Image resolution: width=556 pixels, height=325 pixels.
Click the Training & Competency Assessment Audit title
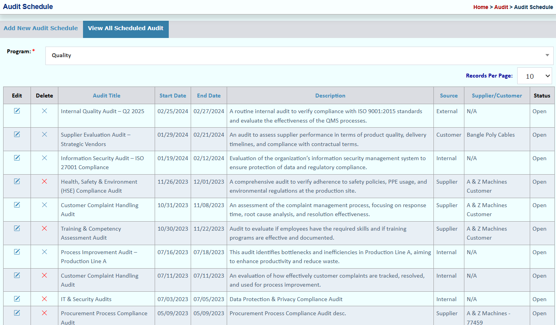point(91,233)
